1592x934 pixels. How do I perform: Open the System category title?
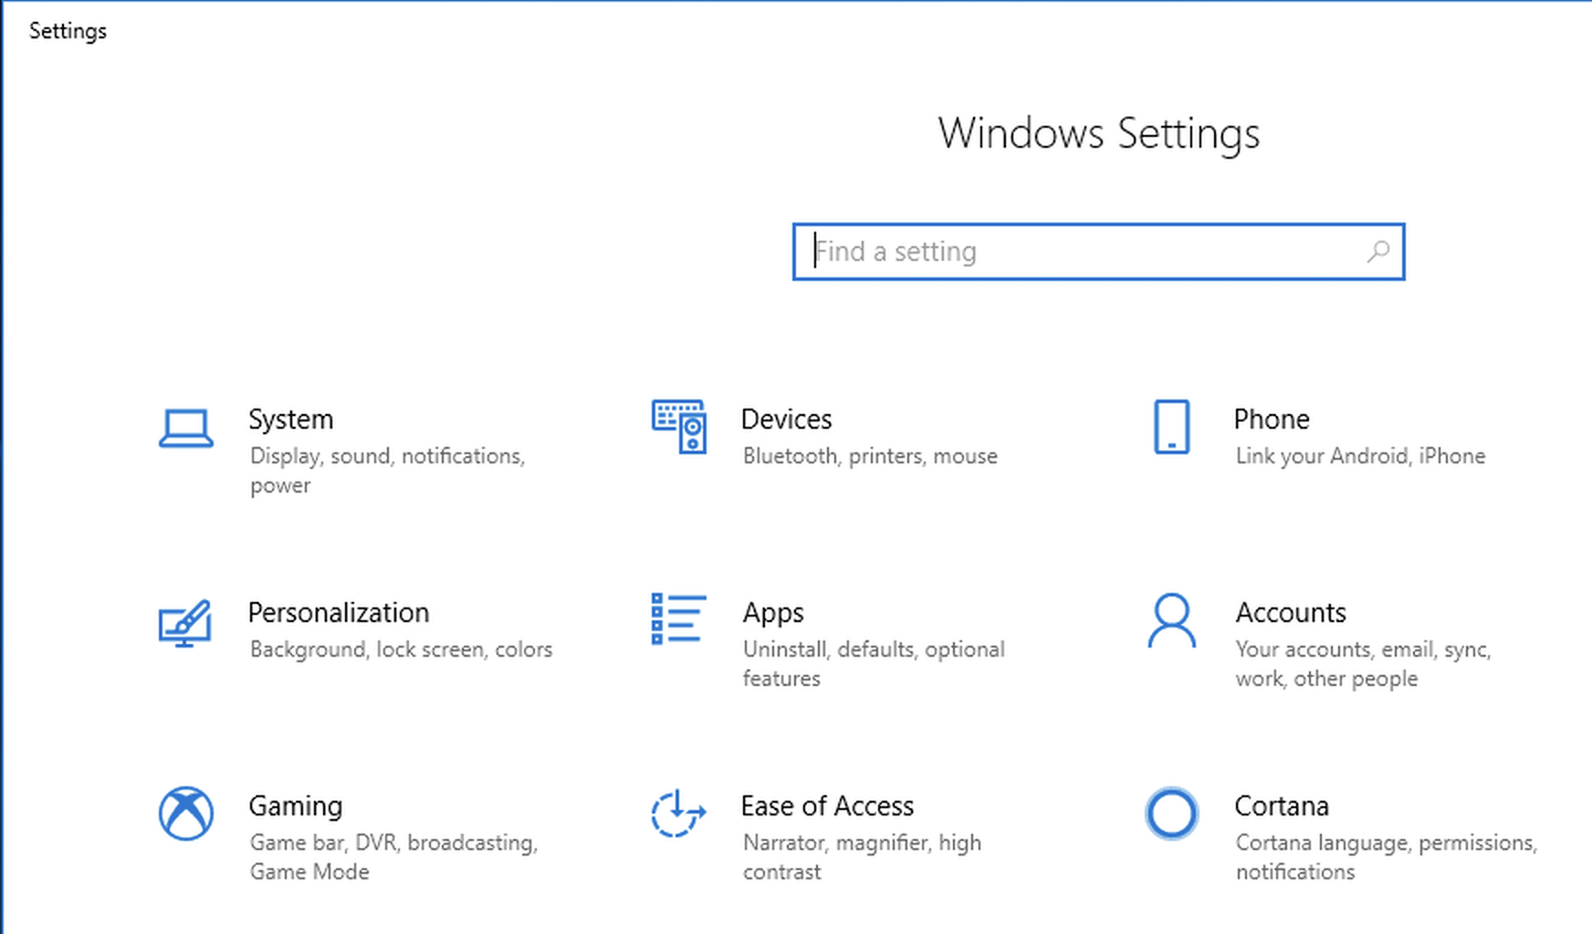[x=291, y=420]
